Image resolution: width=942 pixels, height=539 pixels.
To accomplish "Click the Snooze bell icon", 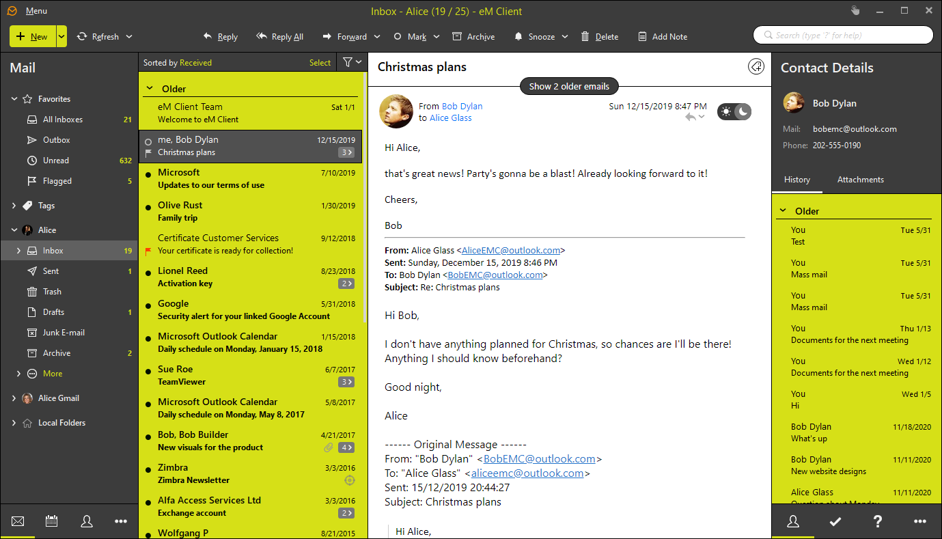I will (519, 37).
